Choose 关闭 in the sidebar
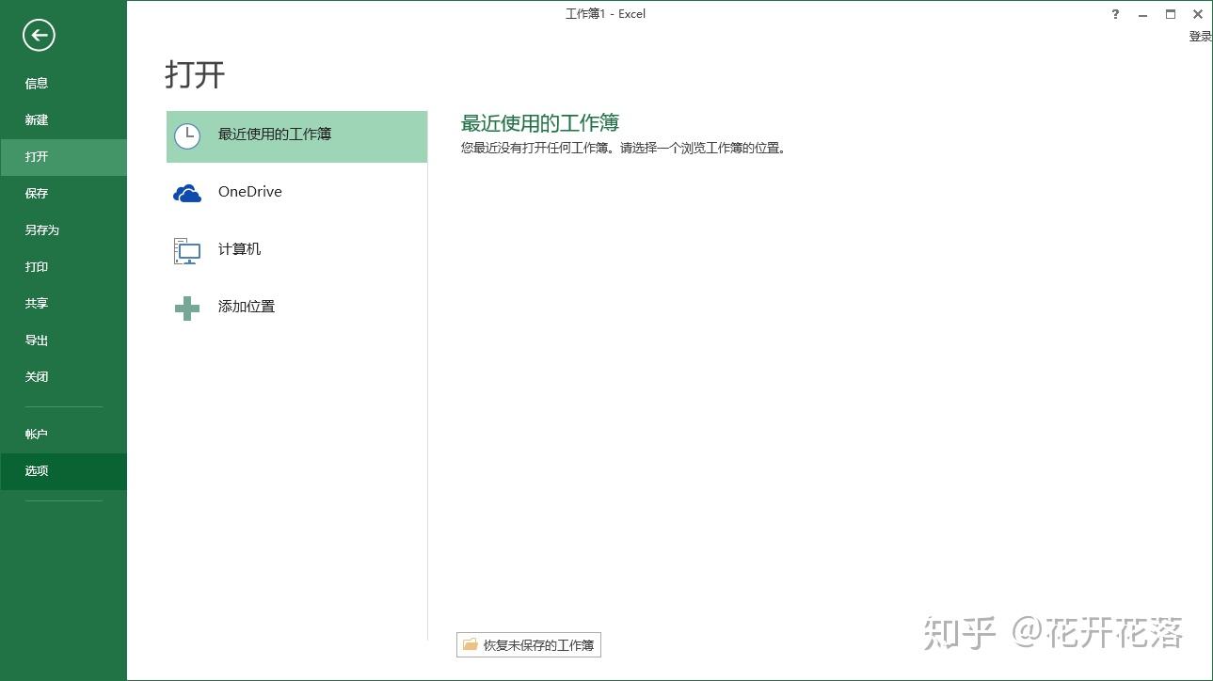 coord(63,376)
